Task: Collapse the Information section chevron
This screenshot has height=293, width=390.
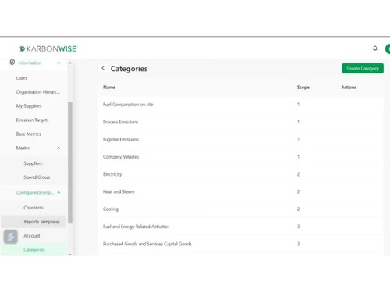Action: pos(58,63)
